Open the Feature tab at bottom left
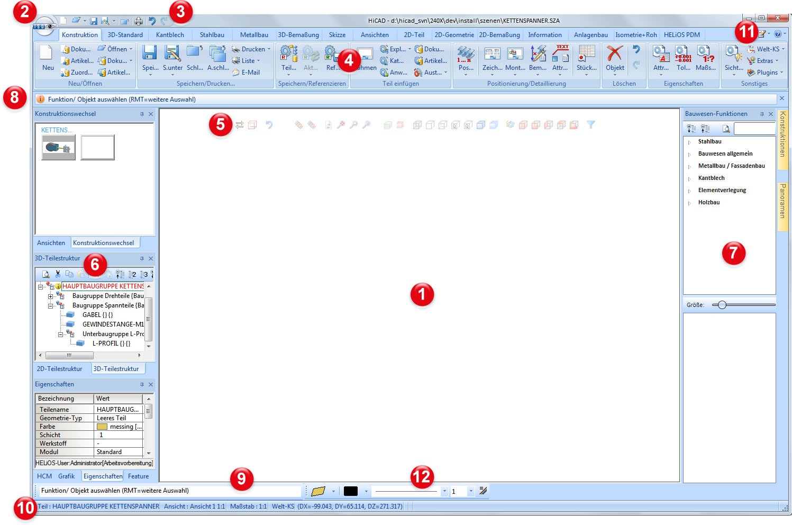 [139, 476]
